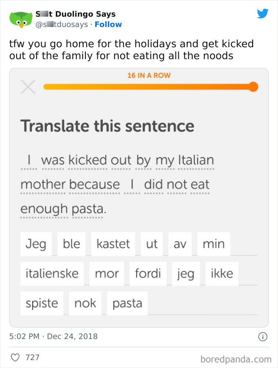This screenshot has width=278, height=368.
Task: Select the word tile 'fordi'
Action: 147,273
